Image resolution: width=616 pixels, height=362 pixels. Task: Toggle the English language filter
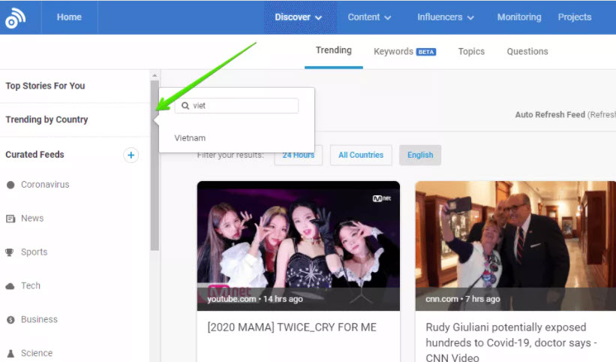pyautogui.click(x=420, y=155)
